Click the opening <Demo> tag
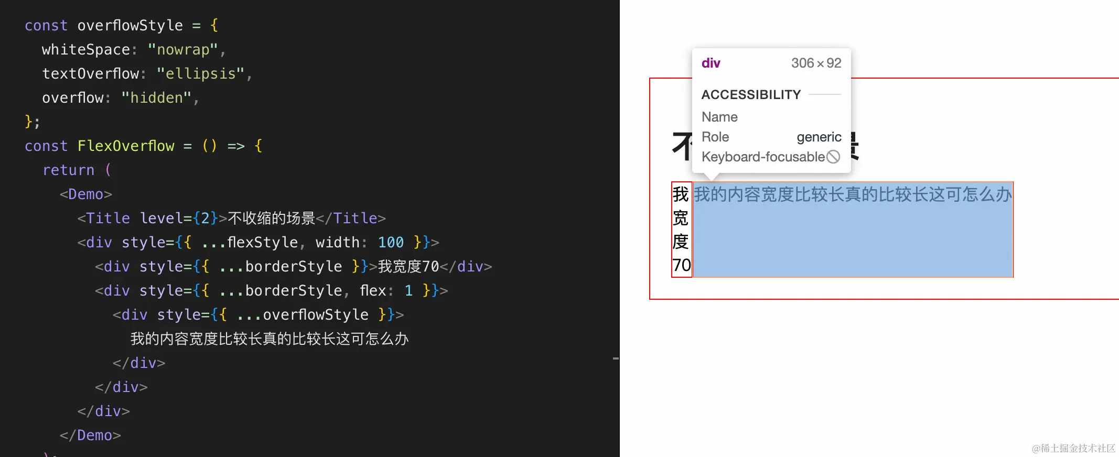 tap(86, 194)
